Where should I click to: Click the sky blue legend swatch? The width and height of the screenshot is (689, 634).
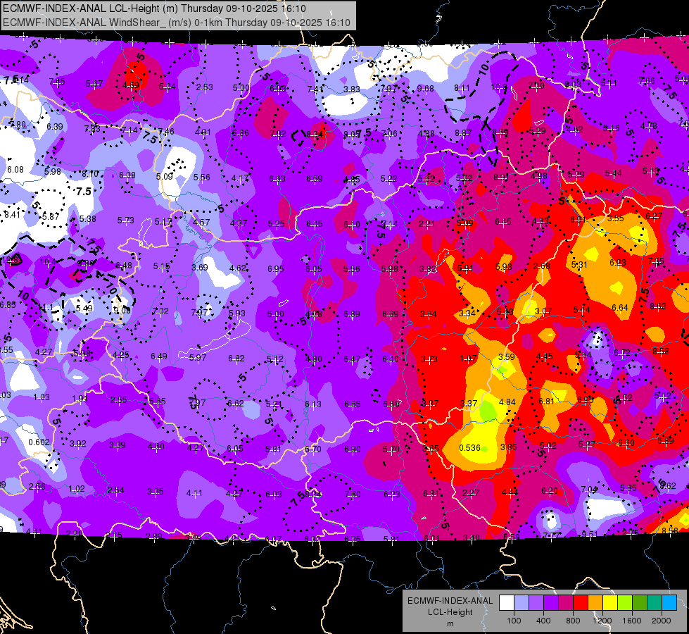click(669, 602)
